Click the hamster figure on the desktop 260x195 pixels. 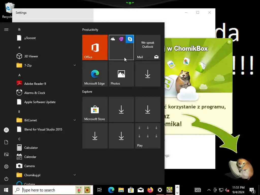(241, 169)
